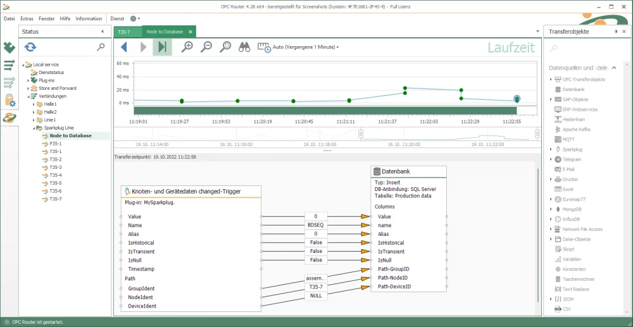Open the tab list dropdown arrow
This screenshot has width=633, height=327.
[x=537, y=32]
